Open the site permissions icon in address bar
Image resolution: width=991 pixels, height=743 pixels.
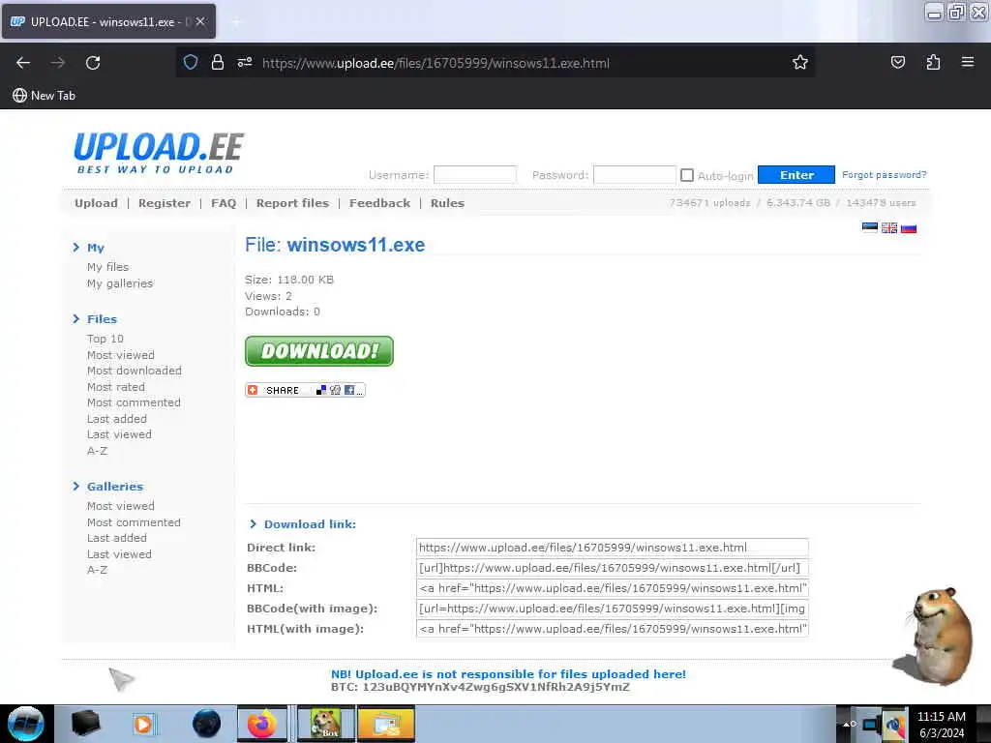[245, 62]
